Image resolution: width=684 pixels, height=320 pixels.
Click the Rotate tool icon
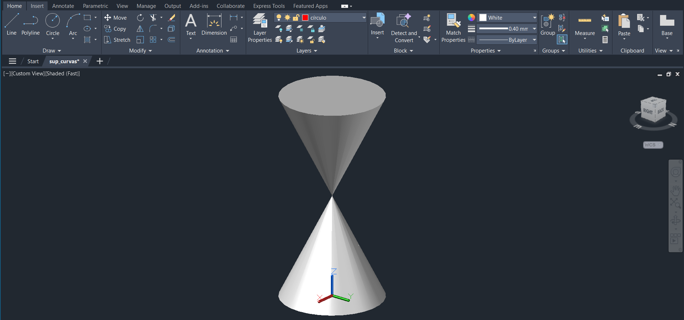tap(140, 17)
